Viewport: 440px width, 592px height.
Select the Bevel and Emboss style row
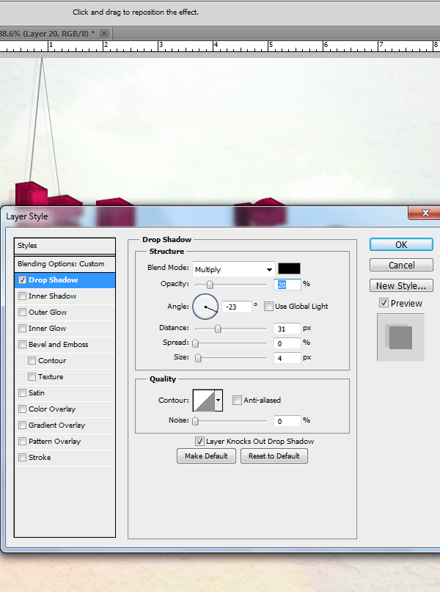point(65,344)
